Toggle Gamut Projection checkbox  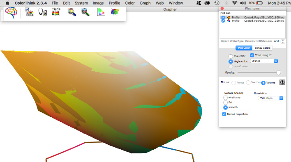pos(224,114)
